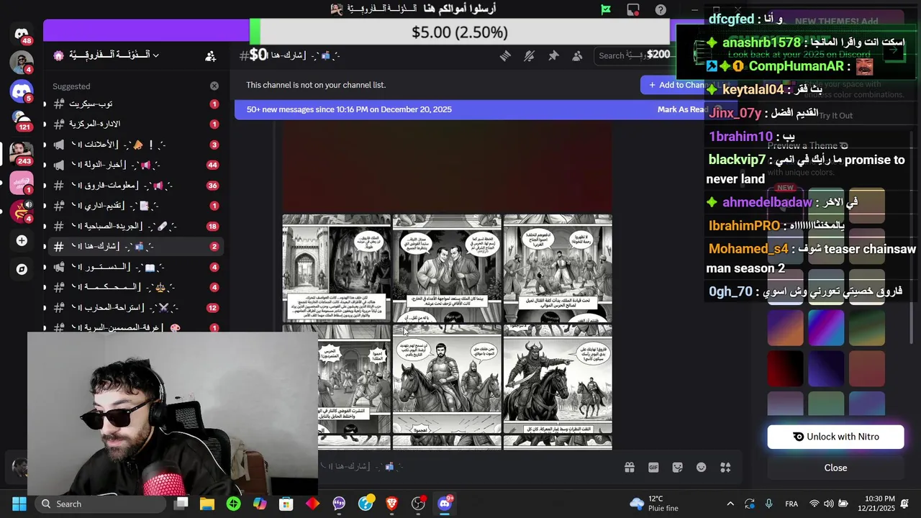
Task: Close the themes preview panel
Action: 835,468
